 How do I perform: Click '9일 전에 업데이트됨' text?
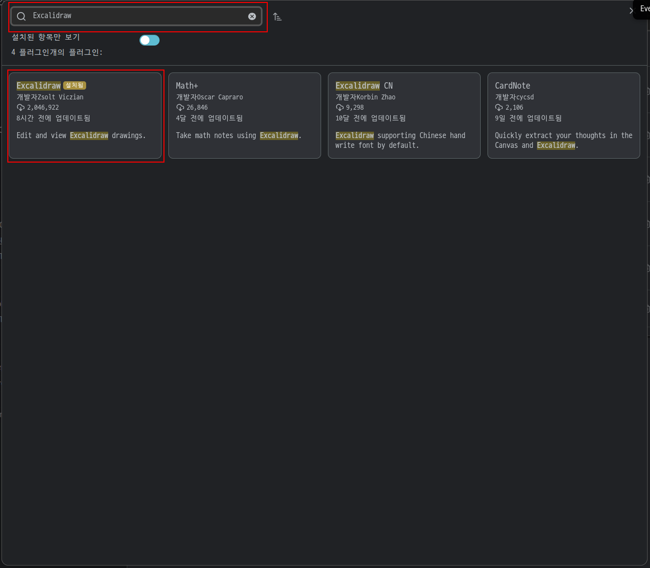(528, 118)
